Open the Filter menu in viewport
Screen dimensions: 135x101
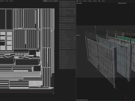click(99, 1)
